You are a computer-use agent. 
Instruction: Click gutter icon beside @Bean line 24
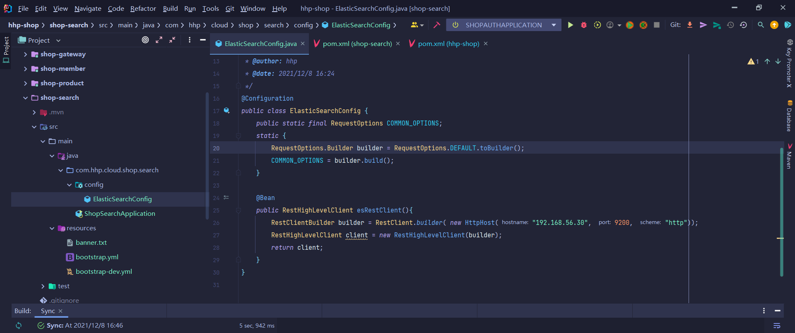click(226, 198)
